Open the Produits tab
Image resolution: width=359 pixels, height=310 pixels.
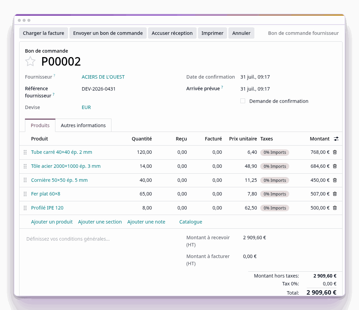tap(40, 125)
